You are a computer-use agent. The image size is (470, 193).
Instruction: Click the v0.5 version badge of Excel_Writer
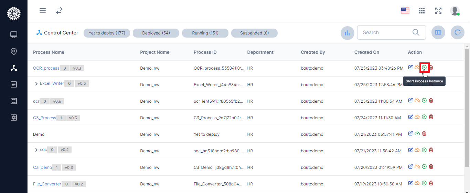click(82, 83)
